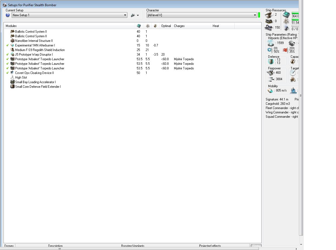Select the Covert Ops Cloaking Device II icon
This screenshot has width=336, height=250.
[12, 73]
